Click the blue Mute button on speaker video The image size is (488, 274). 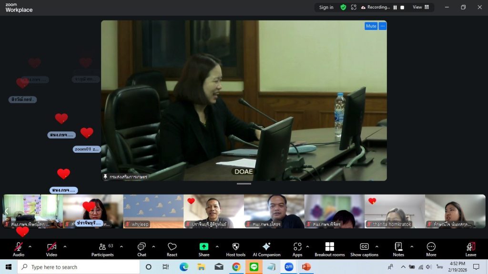tap(371, 26)
